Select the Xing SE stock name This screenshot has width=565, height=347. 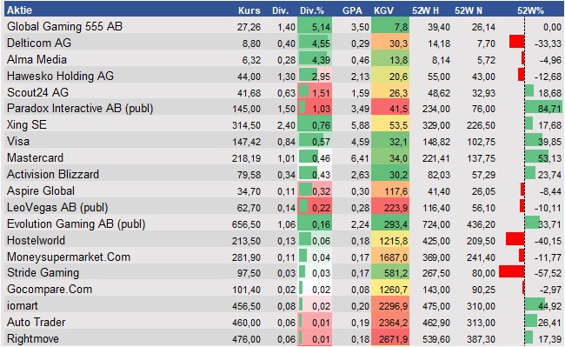(27, 124)
